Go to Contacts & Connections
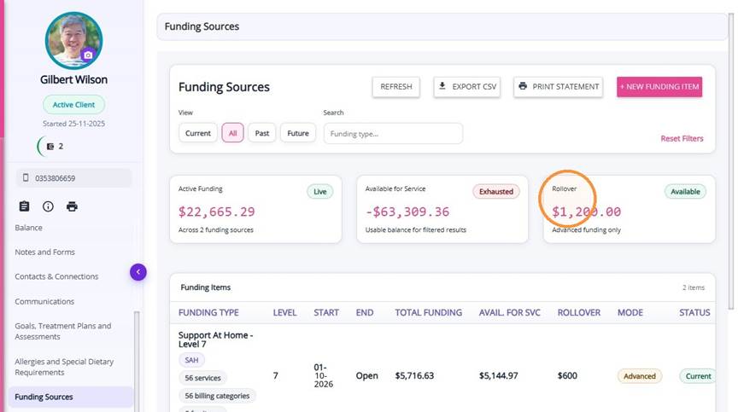The height and width of the screenshot is (412, 738). coord(56,276)
